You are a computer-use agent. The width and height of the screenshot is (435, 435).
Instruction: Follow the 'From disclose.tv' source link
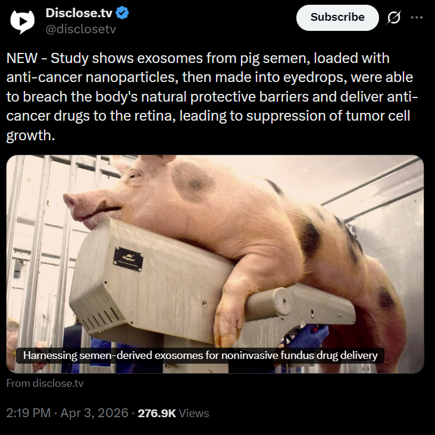(x=45, y=383)
